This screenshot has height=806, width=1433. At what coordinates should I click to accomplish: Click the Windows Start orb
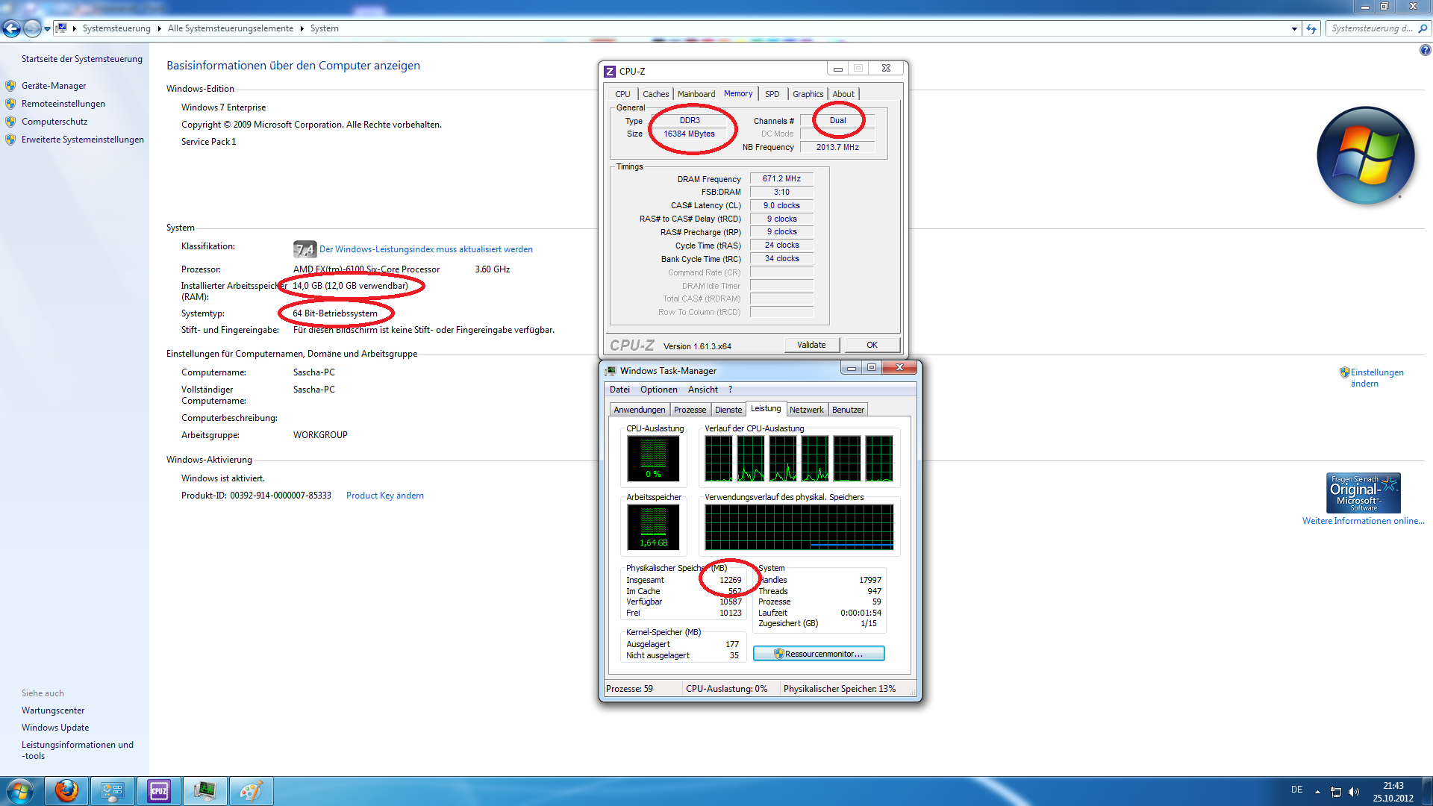coord(20,790)
